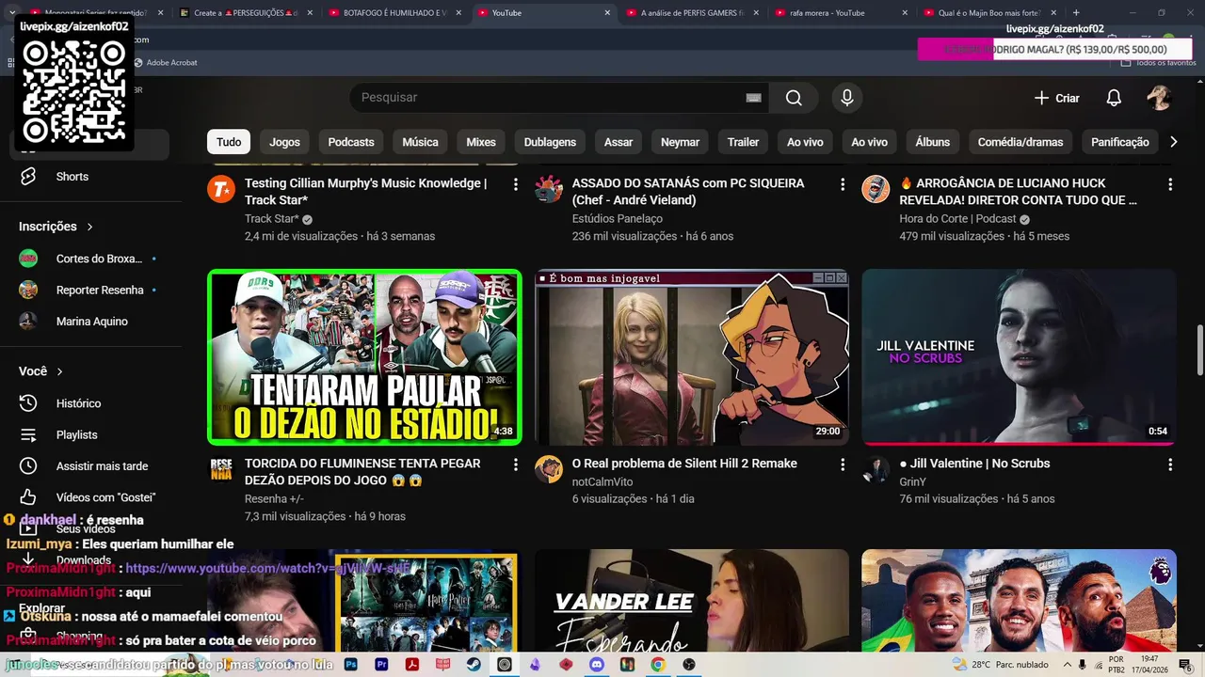
Task: Expand the Inscrições section
Action: [x=56, y=227]
